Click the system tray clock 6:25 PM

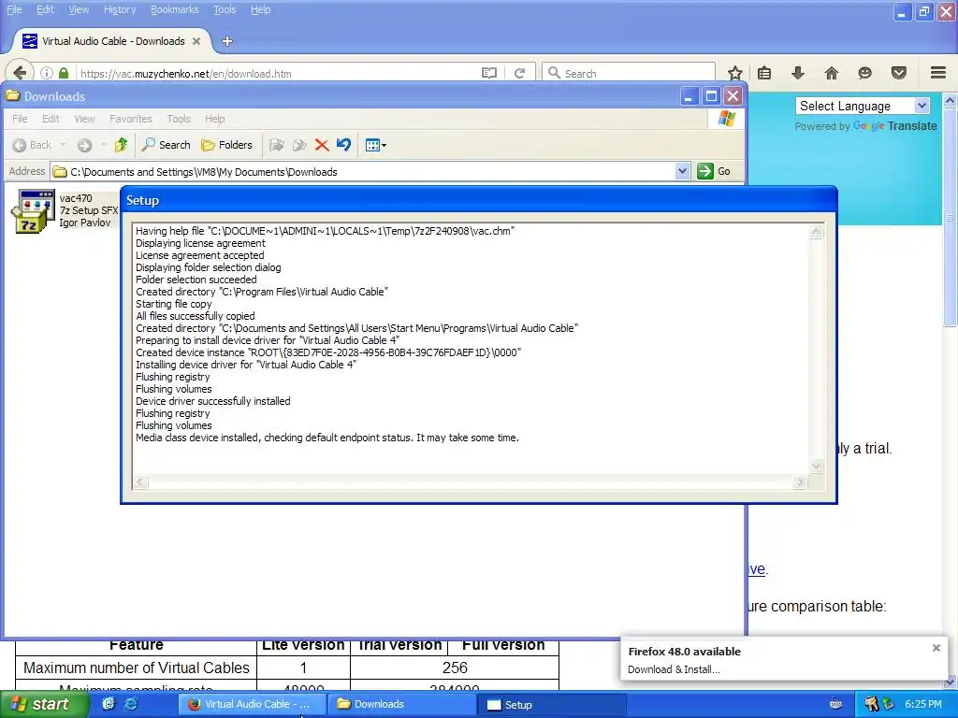coord(923,704)
